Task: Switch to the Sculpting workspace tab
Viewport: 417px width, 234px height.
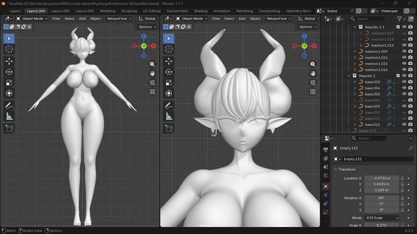Action: click(129, 11)
